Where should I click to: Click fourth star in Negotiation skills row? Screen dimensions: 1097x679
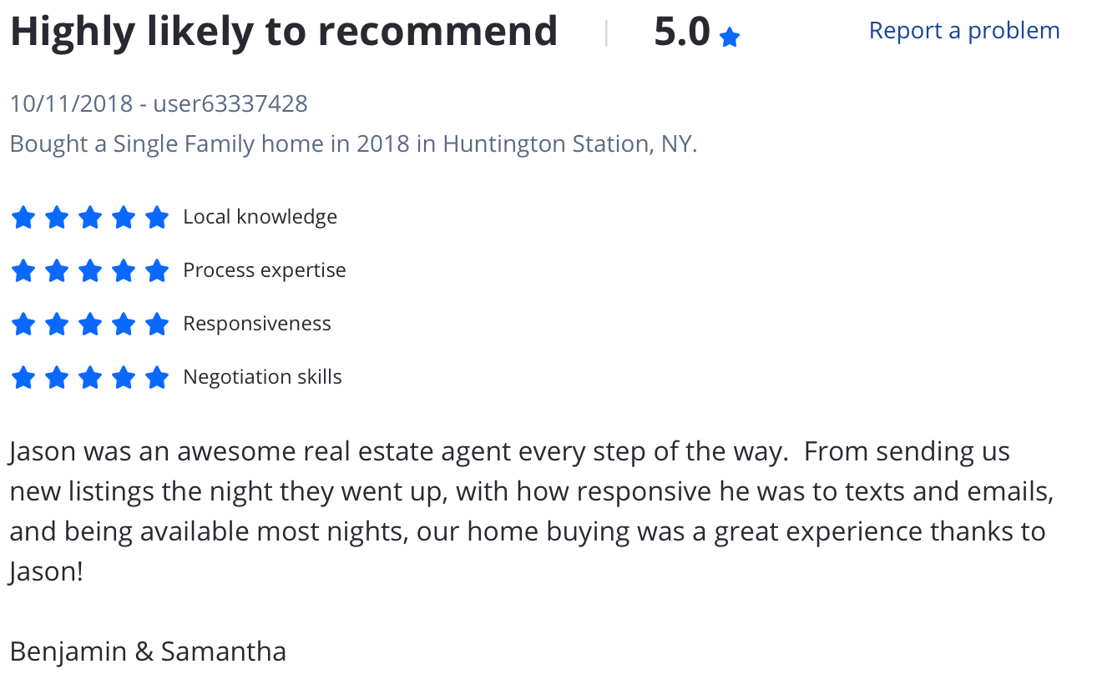pos(124,378)
